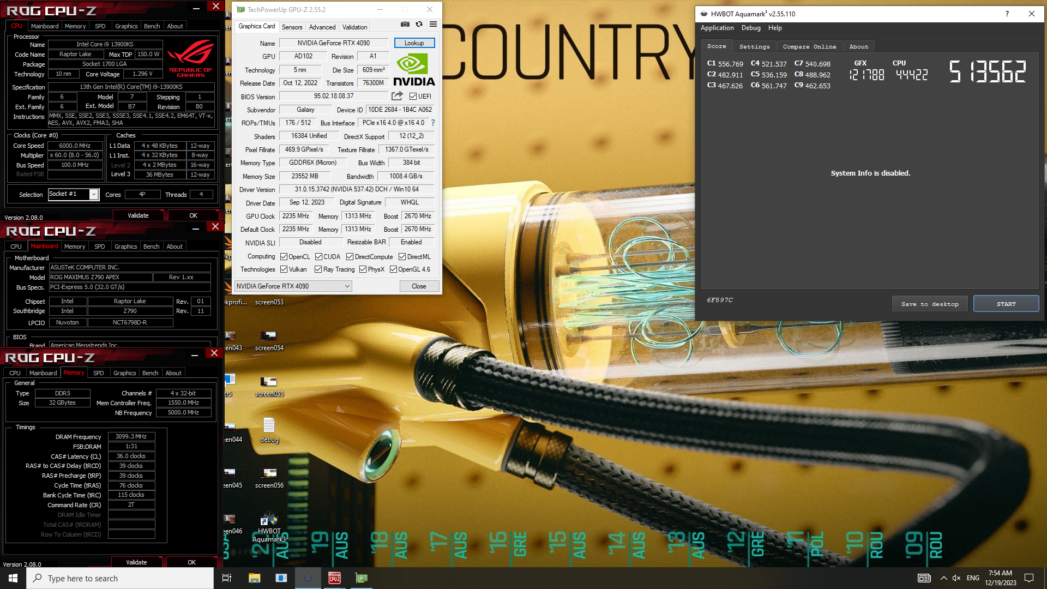Viewport: 1047px width, 589px height.
Task: Click the touch keyboard tray icon
Action: [924, 578]
